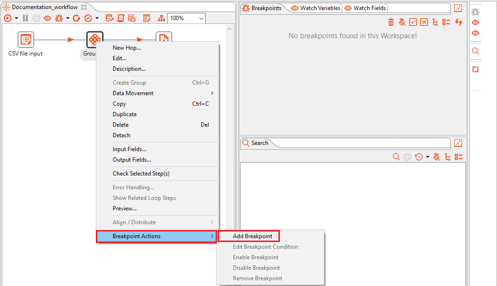Click the debug bug icon in workflow toolbar

click(x=59, y=18)
